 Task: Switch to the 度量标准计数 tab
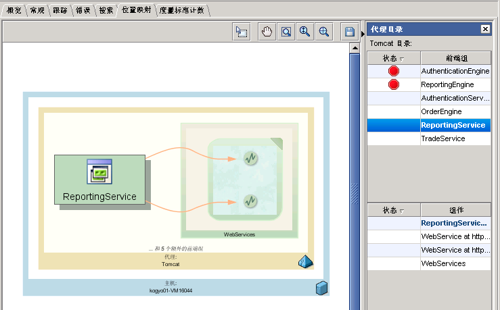182,10
